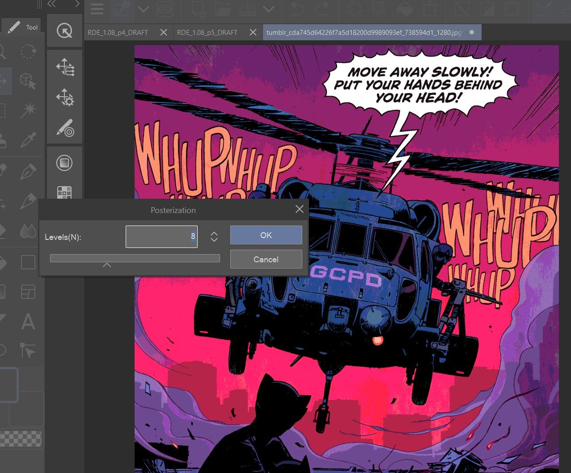This screenshot has height=473, width=571.
Task: Select the Frame Border panel tool
Action: (x=28, y=292)
